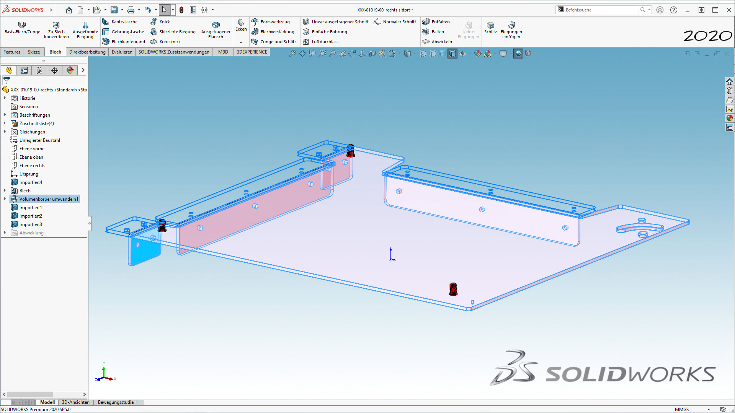Switch to the MBD tab

[223, 52]
